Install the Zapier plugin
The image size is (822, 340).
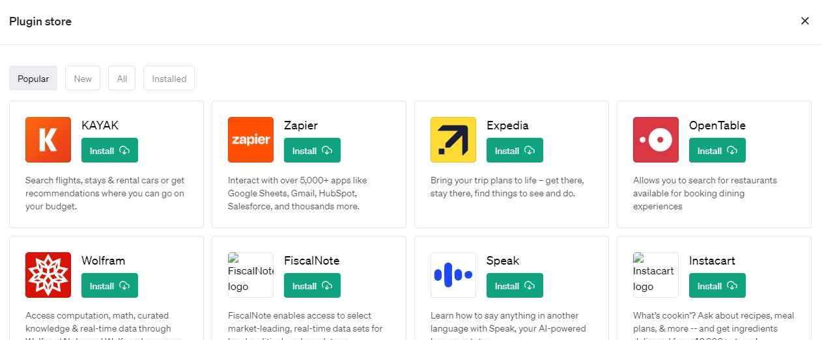(312, 151)
